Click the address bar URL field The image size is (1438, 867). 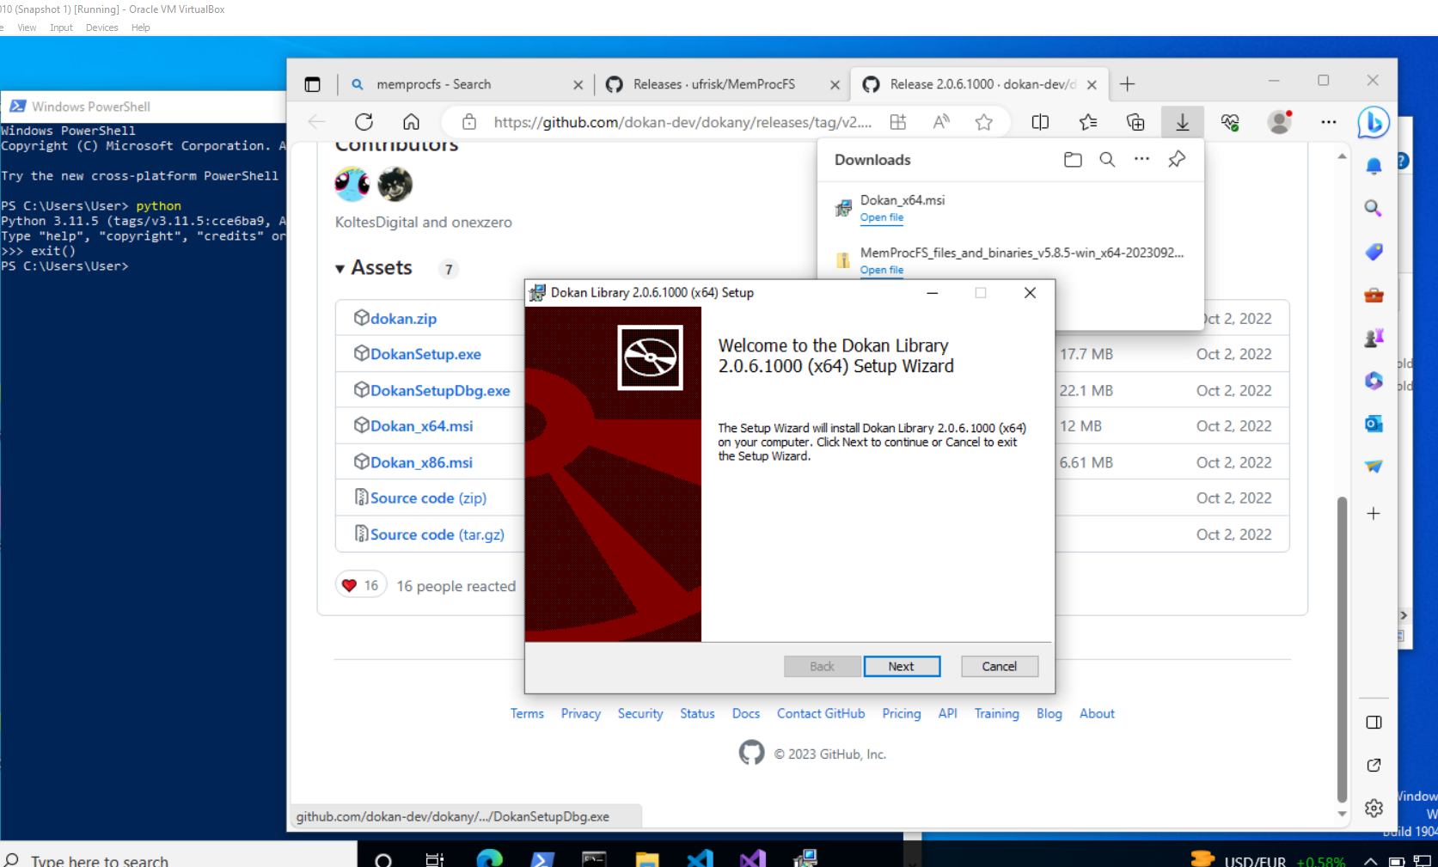(682, 122)
